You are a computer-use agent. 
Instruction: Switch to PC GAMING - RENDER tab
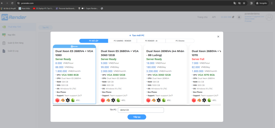click(122, 41)
